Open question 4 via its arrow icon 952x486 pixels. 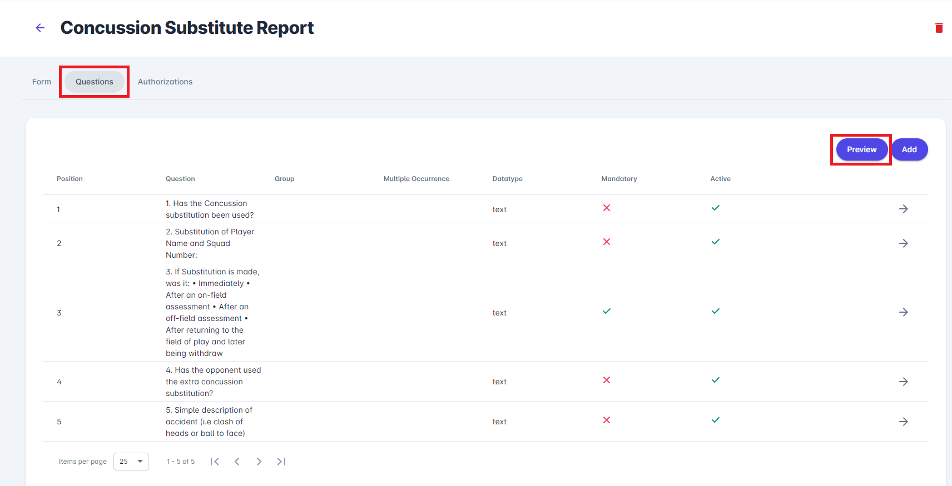(903, 382)
